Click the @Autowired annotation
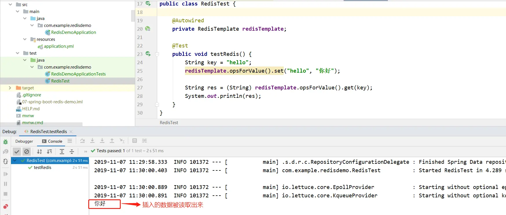Image resolution: width=506 pixels, height=215 pixels. (x=188, y=20)
